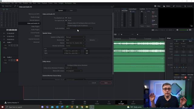Select None radio for playback use
This screenshot has width=194, height=109.
pos(66,18)
